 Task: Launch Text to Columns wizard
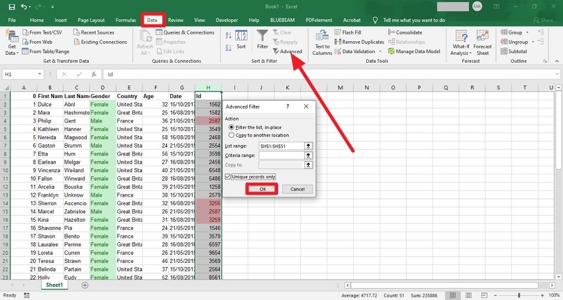(x=322, y=42)
